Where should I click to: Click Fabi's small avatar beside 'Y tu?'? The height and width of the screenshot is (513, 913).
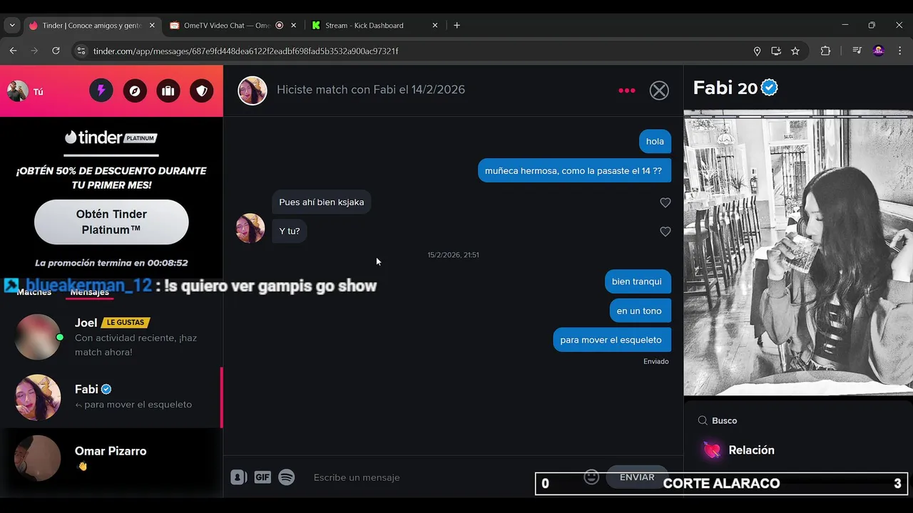(250, 228)
